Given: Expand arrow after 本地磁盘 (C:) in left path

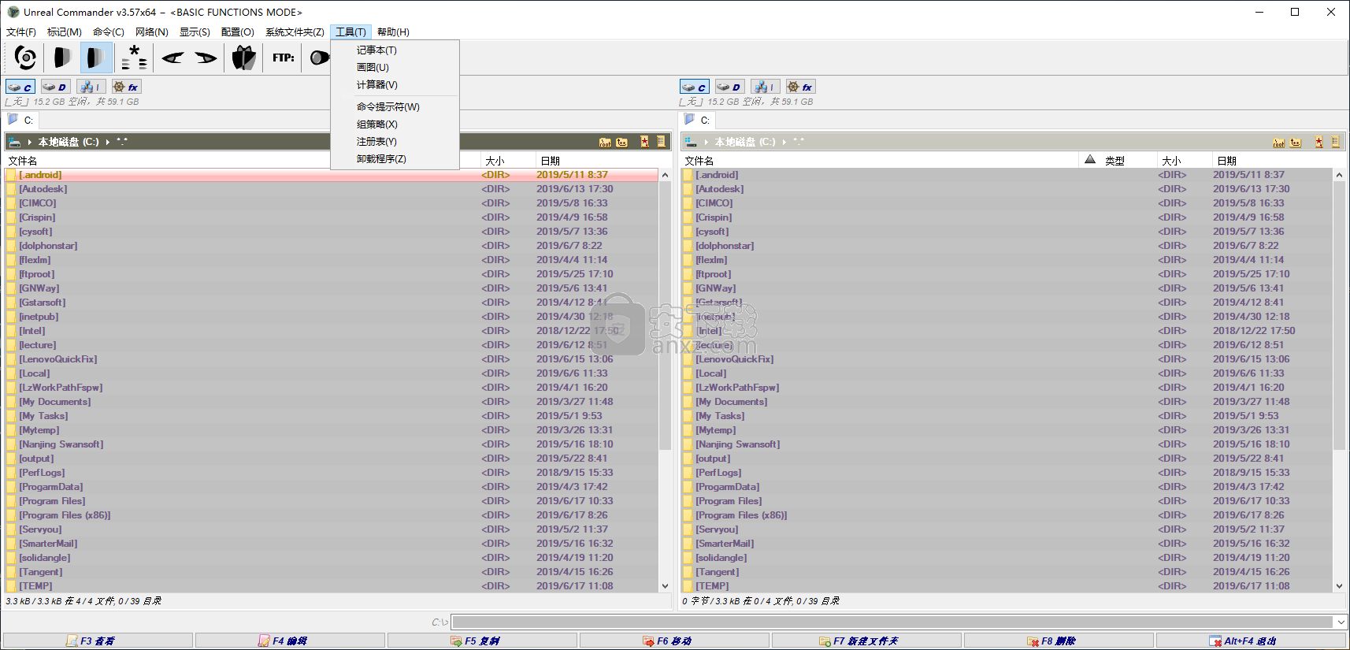Looking at the screenshot, I should point(108,142).
